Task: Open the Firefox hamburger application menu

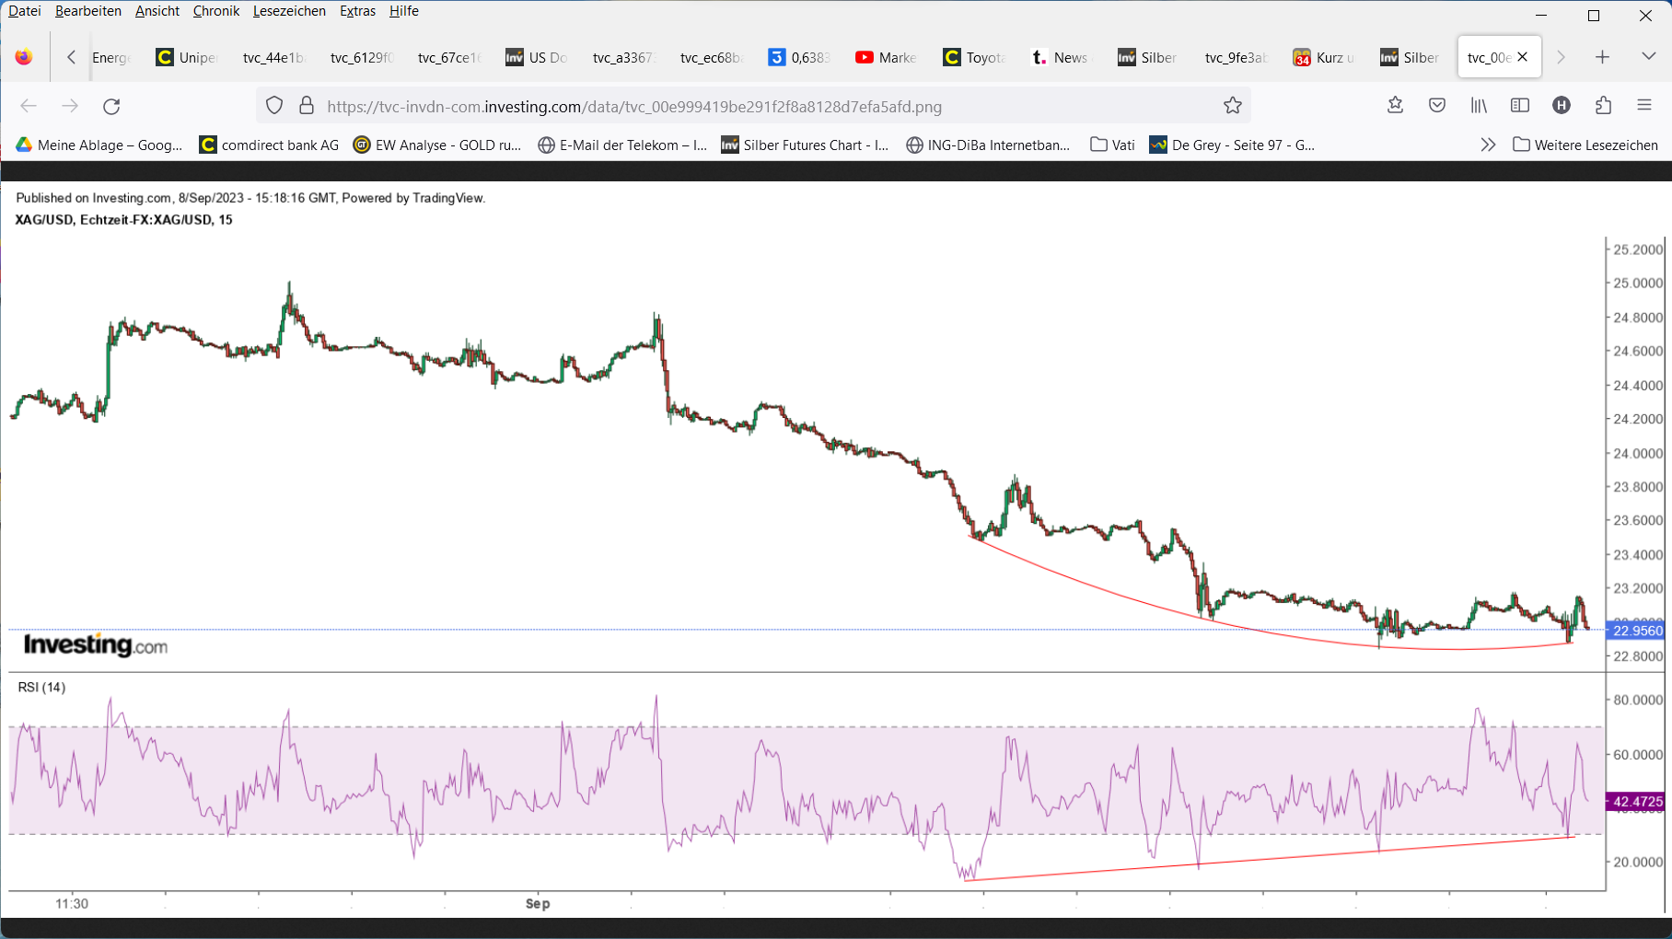Action: (1644, 106)
